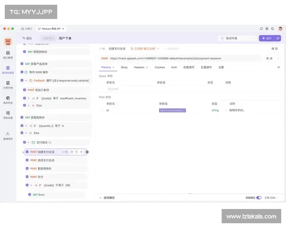Click the 运行 run button
Image resolution: width=286 pixels, height=228 pixels.
point(267,38)
